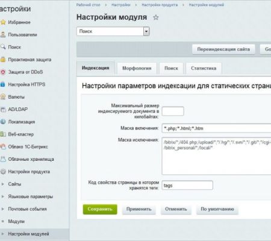Open Валюты section
This screenshot has width=271, height=241.
[x=16, y=97]
